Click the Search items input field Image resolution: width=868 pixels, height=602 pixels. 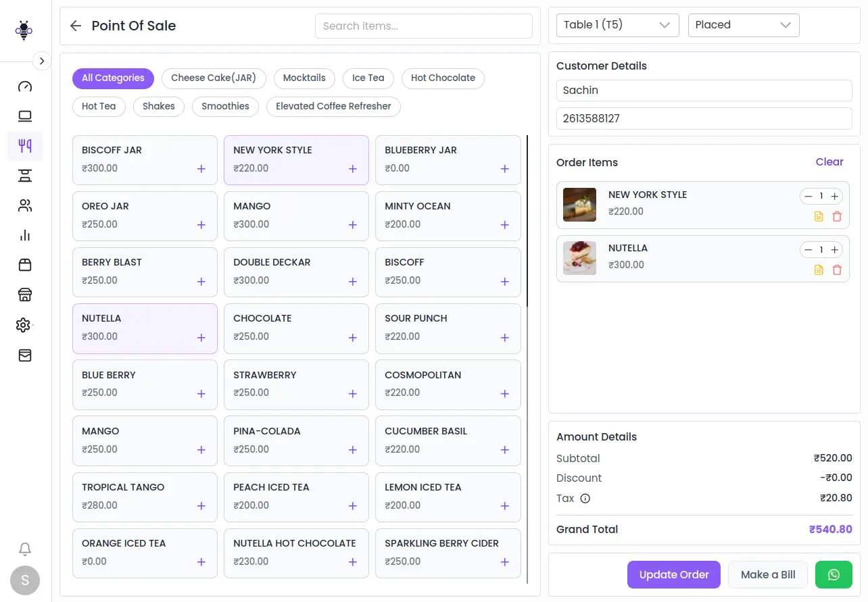point(423,26)
